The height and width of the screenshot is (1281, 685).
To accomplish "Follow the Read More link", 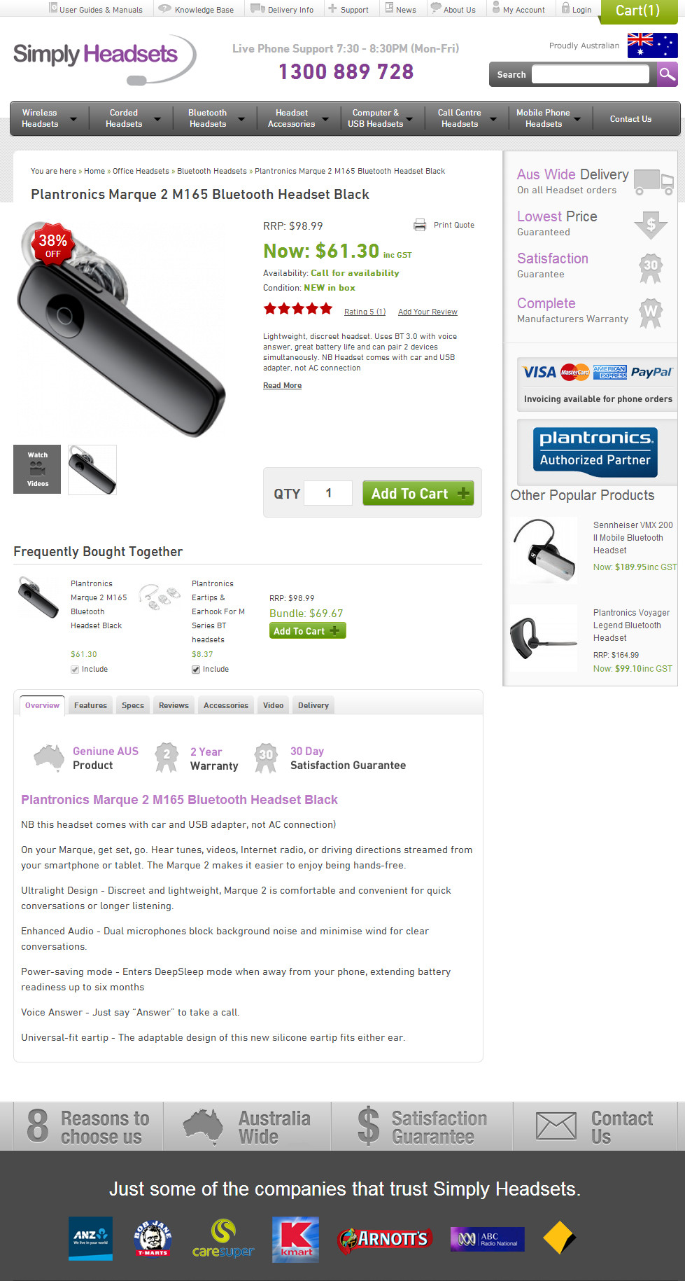I will point(282,385).
